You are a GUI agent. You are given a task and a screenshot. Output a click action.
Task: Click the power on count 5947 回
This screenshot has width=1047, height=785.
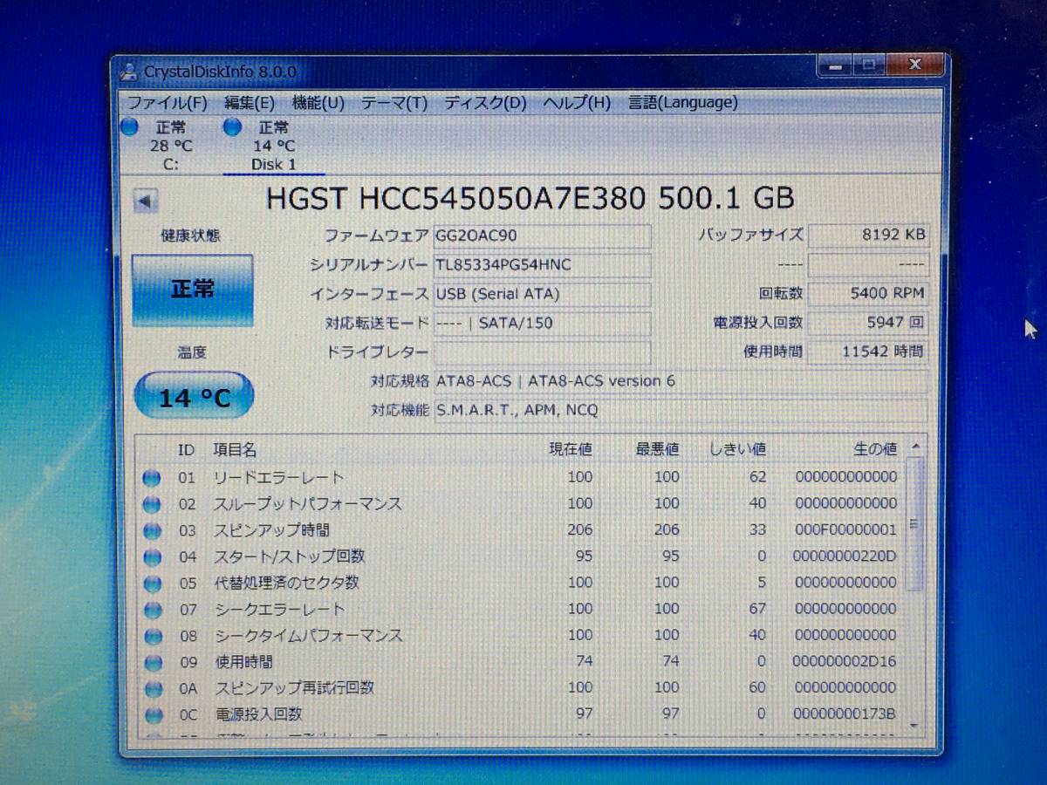pos(868,323)
